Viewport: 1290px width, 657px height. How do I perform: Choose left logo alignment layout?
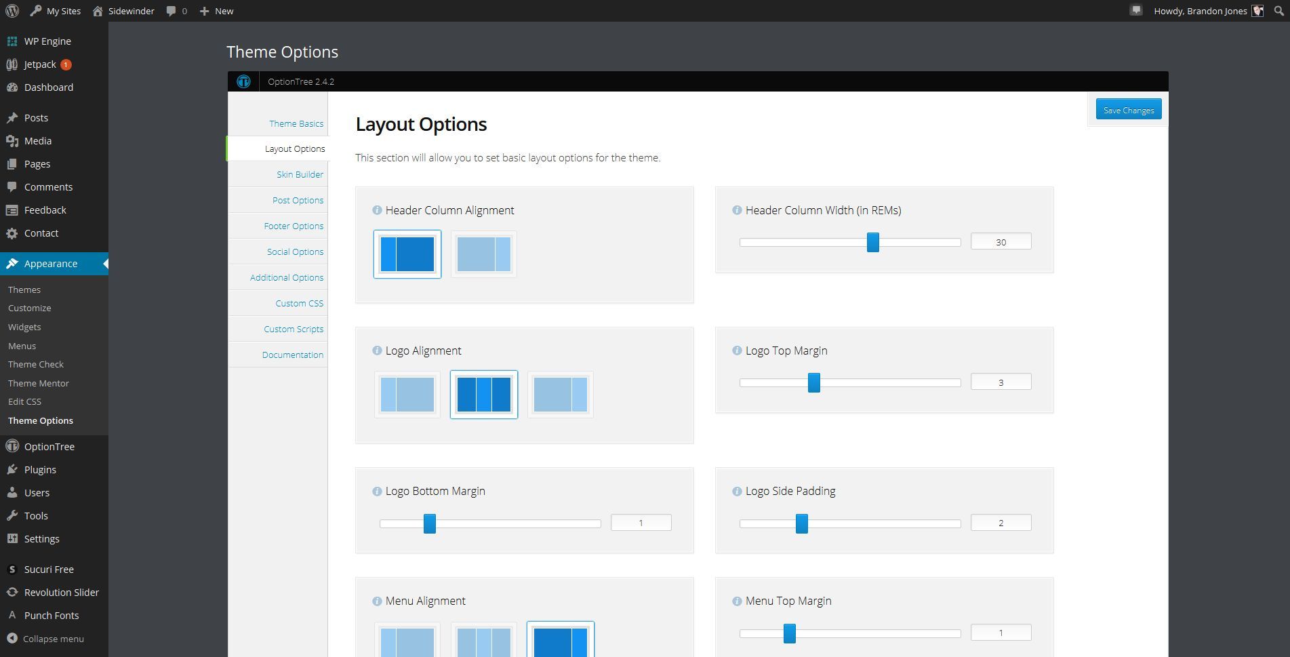407,395
